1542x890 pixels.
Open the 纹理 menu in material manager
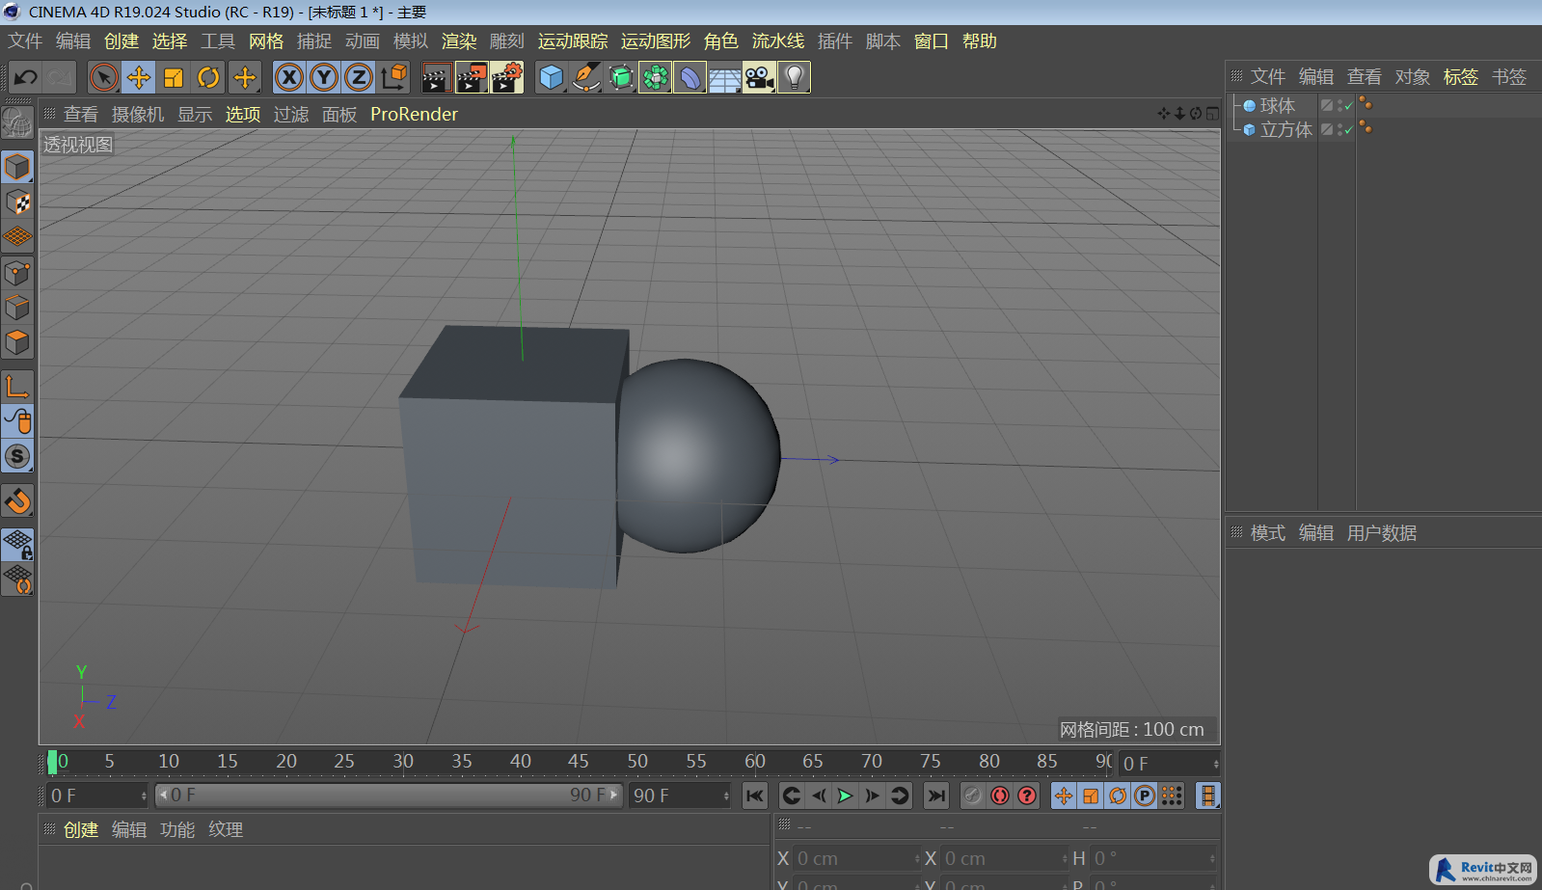(x=226, y=829)
